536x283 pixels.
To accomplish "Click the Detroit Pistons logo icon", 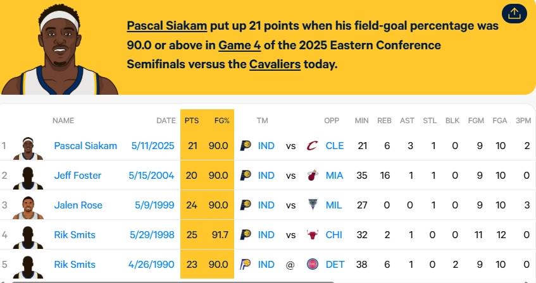I will [313, 265].
